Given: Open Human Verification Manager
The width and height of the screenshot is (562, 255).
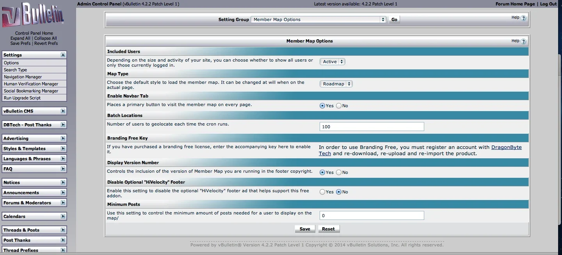Looking at the screenshot, I should (x=34, y=84).
